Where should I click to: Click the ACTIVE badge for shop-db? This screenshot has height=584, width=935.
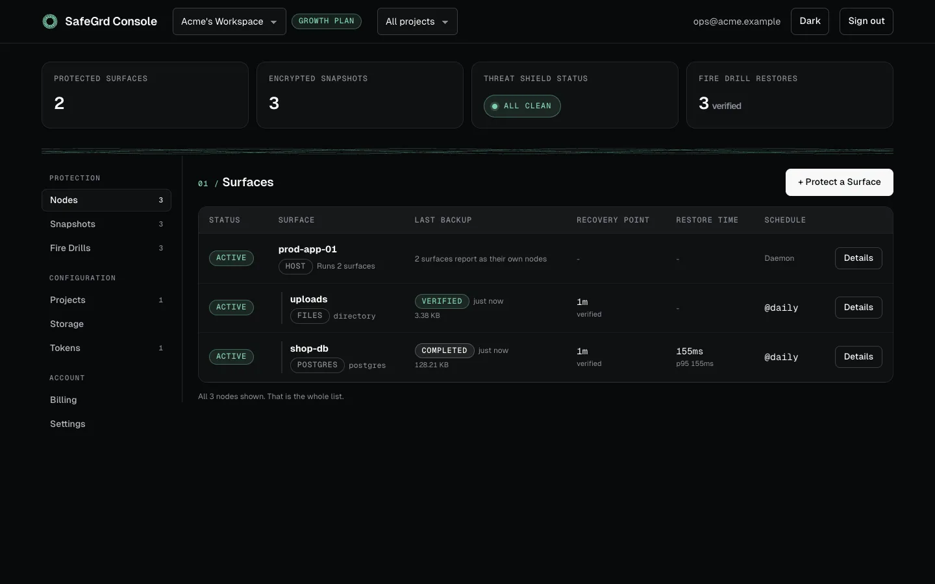pyautogui.click(x=231, y=357)
